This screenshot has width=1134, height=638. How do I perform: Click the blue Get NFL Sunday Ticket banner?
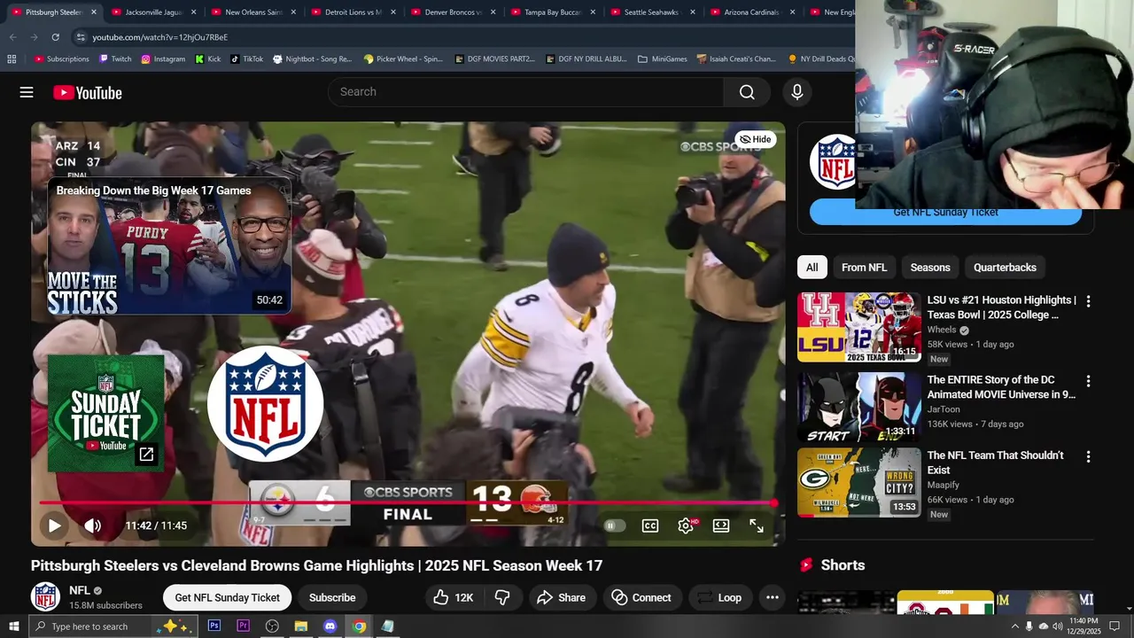coord(945,213)
